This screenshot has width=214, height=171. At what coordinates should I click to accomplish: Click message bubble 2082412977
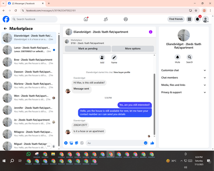(x=80, y=125)
